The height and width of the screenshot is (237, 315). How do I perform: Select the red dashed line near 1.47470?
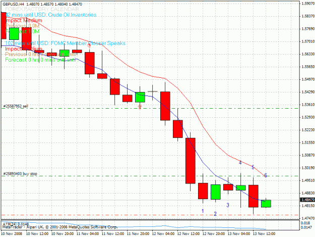tap(150, 215)
